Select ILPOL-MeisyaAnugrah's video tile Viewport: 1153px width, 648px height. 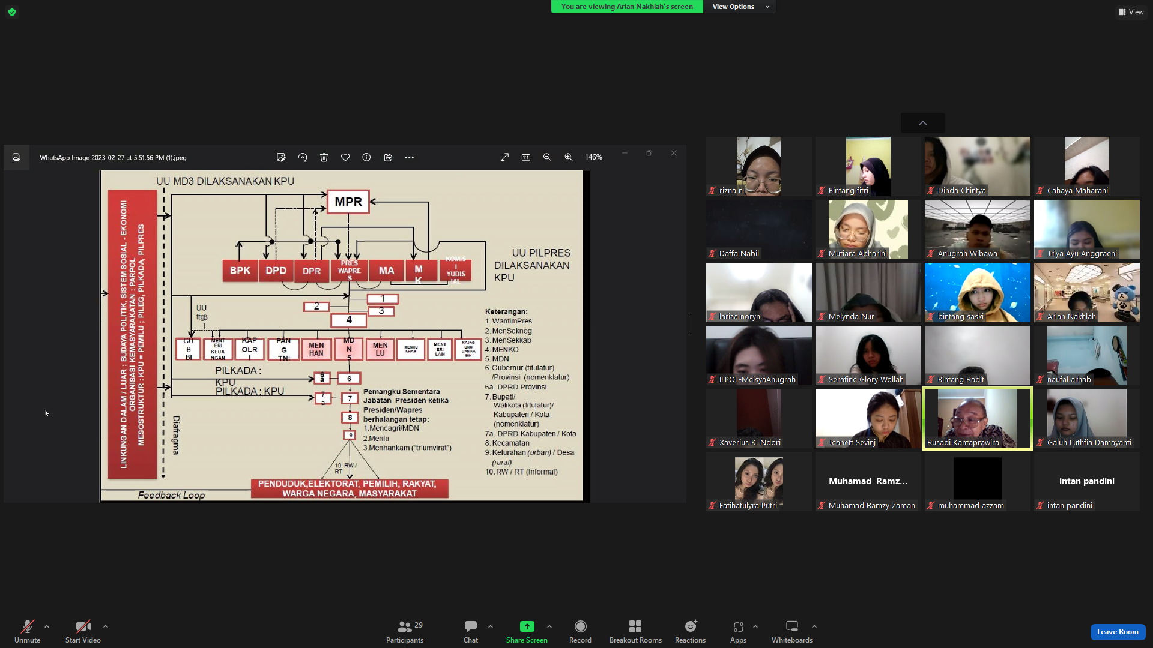[759, 355]
